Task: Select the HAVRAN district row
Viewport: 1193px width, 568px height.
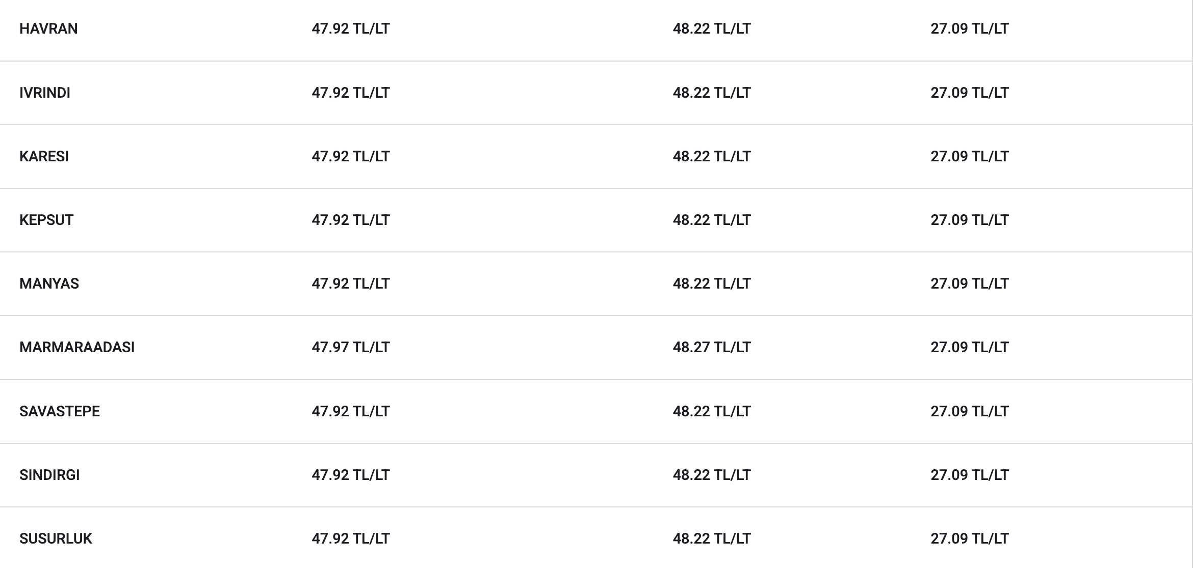Action: tap(596, 29)
